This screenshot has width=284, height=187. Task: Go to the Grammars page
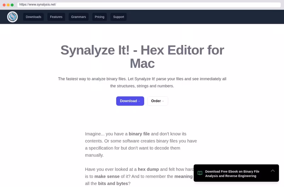tap(78, 17)
